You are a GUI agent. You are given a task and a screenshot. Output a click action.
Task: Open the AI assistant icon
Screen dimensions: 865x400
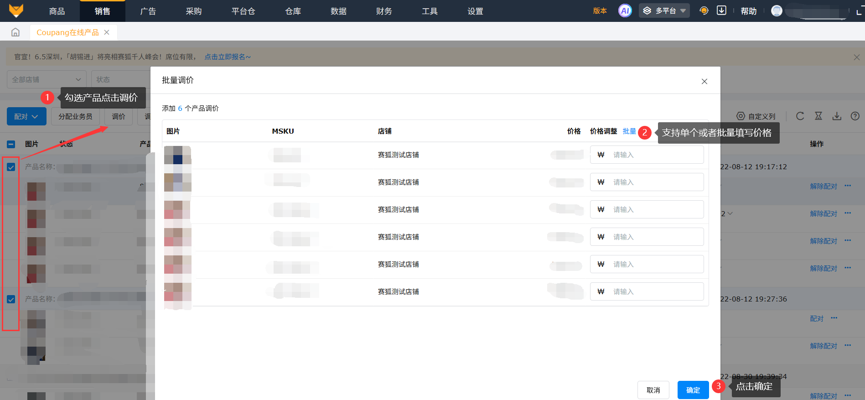point(625,10)
